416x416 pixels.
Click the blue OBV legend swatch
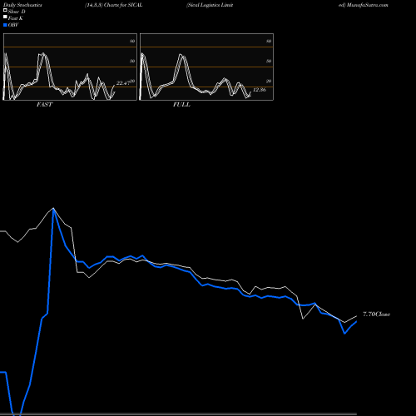(x=5, y=25)
